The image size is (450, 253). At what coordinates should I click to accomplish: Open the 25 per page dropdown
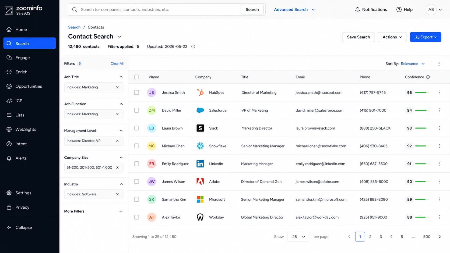tap(299, 237)
